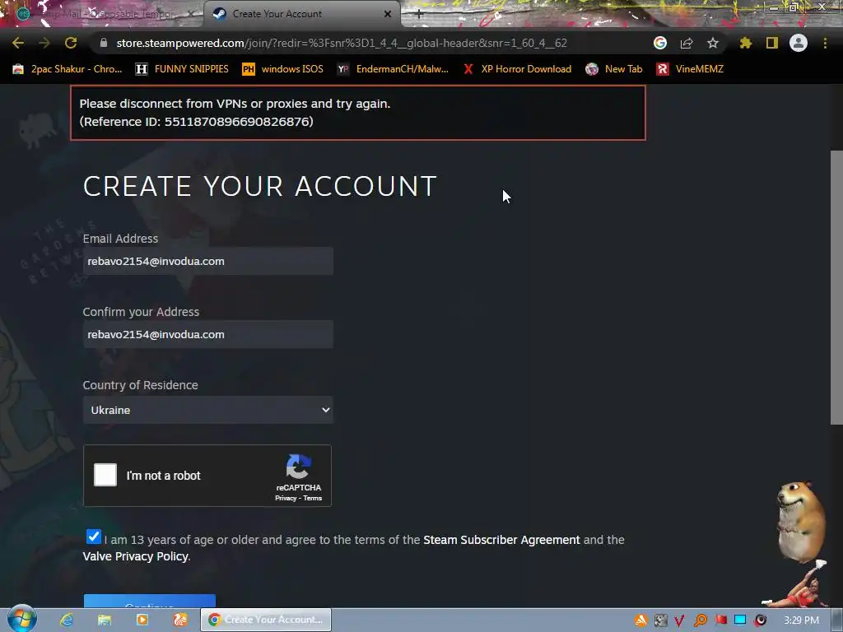The width and height of the screenshot is (843, 632).
Task: Click the blue Continue button
Action: [x=150, y=601]
